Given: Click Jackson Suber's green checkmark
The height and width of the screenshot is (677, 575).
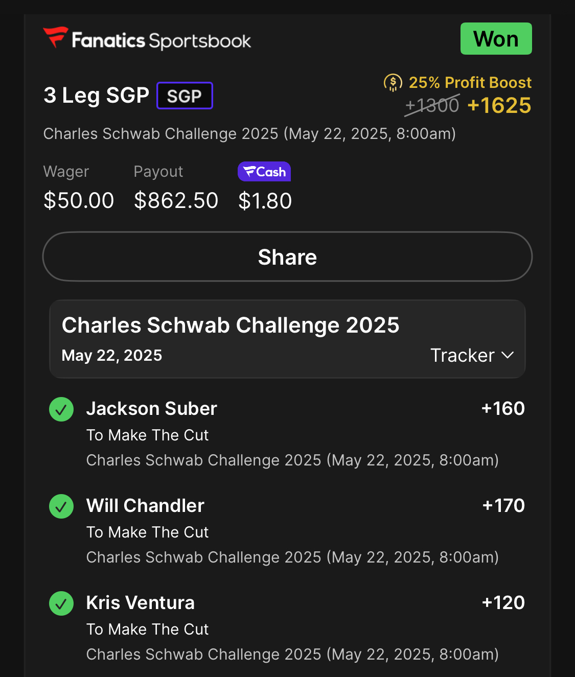Looking at the screenshot, I should pyautogui.click(x=61, y=409).
